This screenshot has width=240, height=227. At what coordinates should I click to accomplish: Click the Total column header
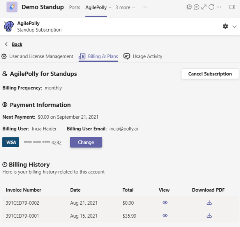pyautogui.click(x=128, y=190)
